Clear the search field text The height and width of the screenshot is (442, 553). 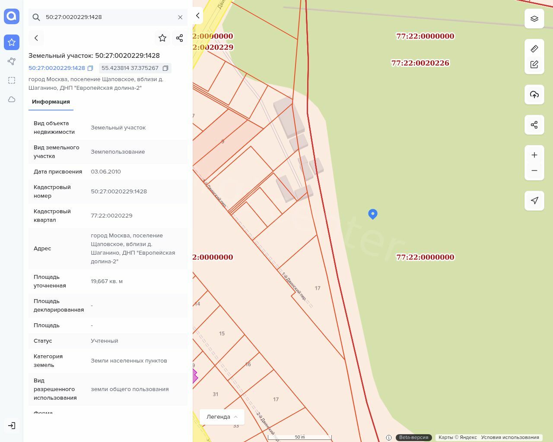click(180, 17)
